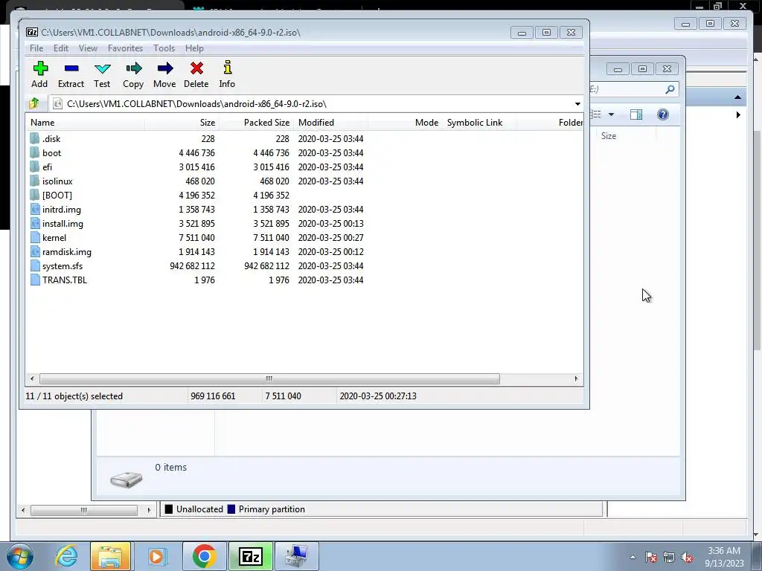Select the initrd.img file icon

34,209
